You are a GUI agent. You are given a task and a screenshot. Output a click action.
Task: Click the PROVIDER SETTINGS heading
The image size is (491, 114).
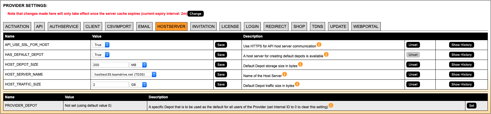(25, 6)
